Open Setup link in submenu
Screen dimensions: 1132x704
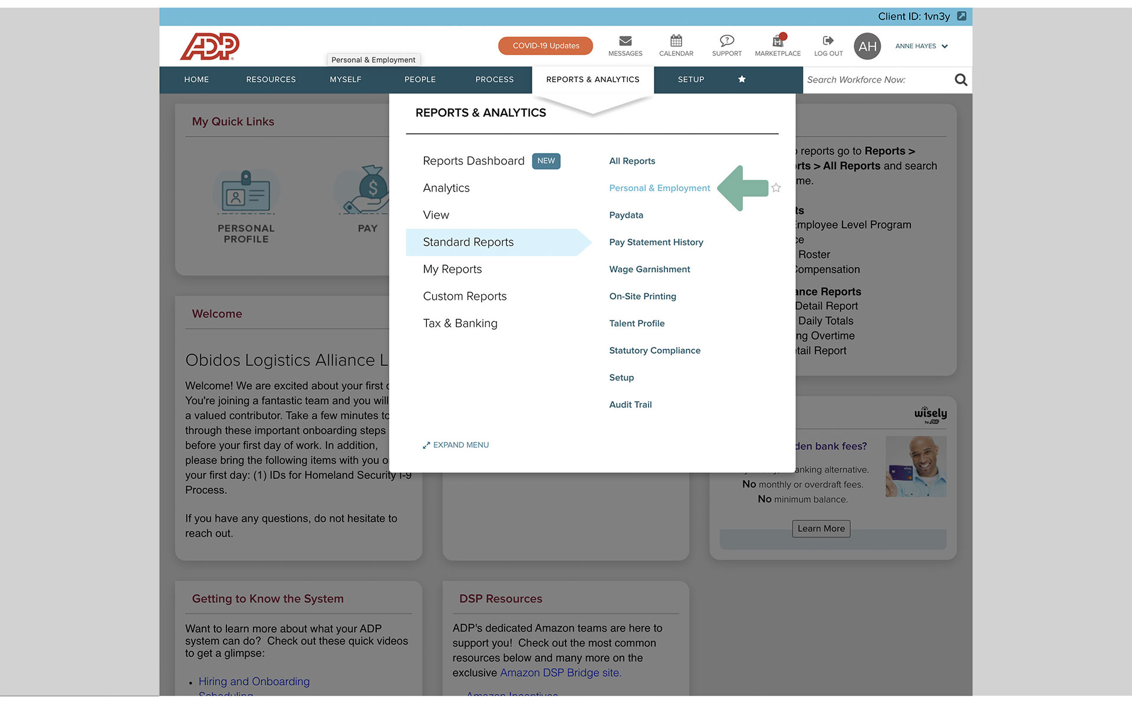621,378
